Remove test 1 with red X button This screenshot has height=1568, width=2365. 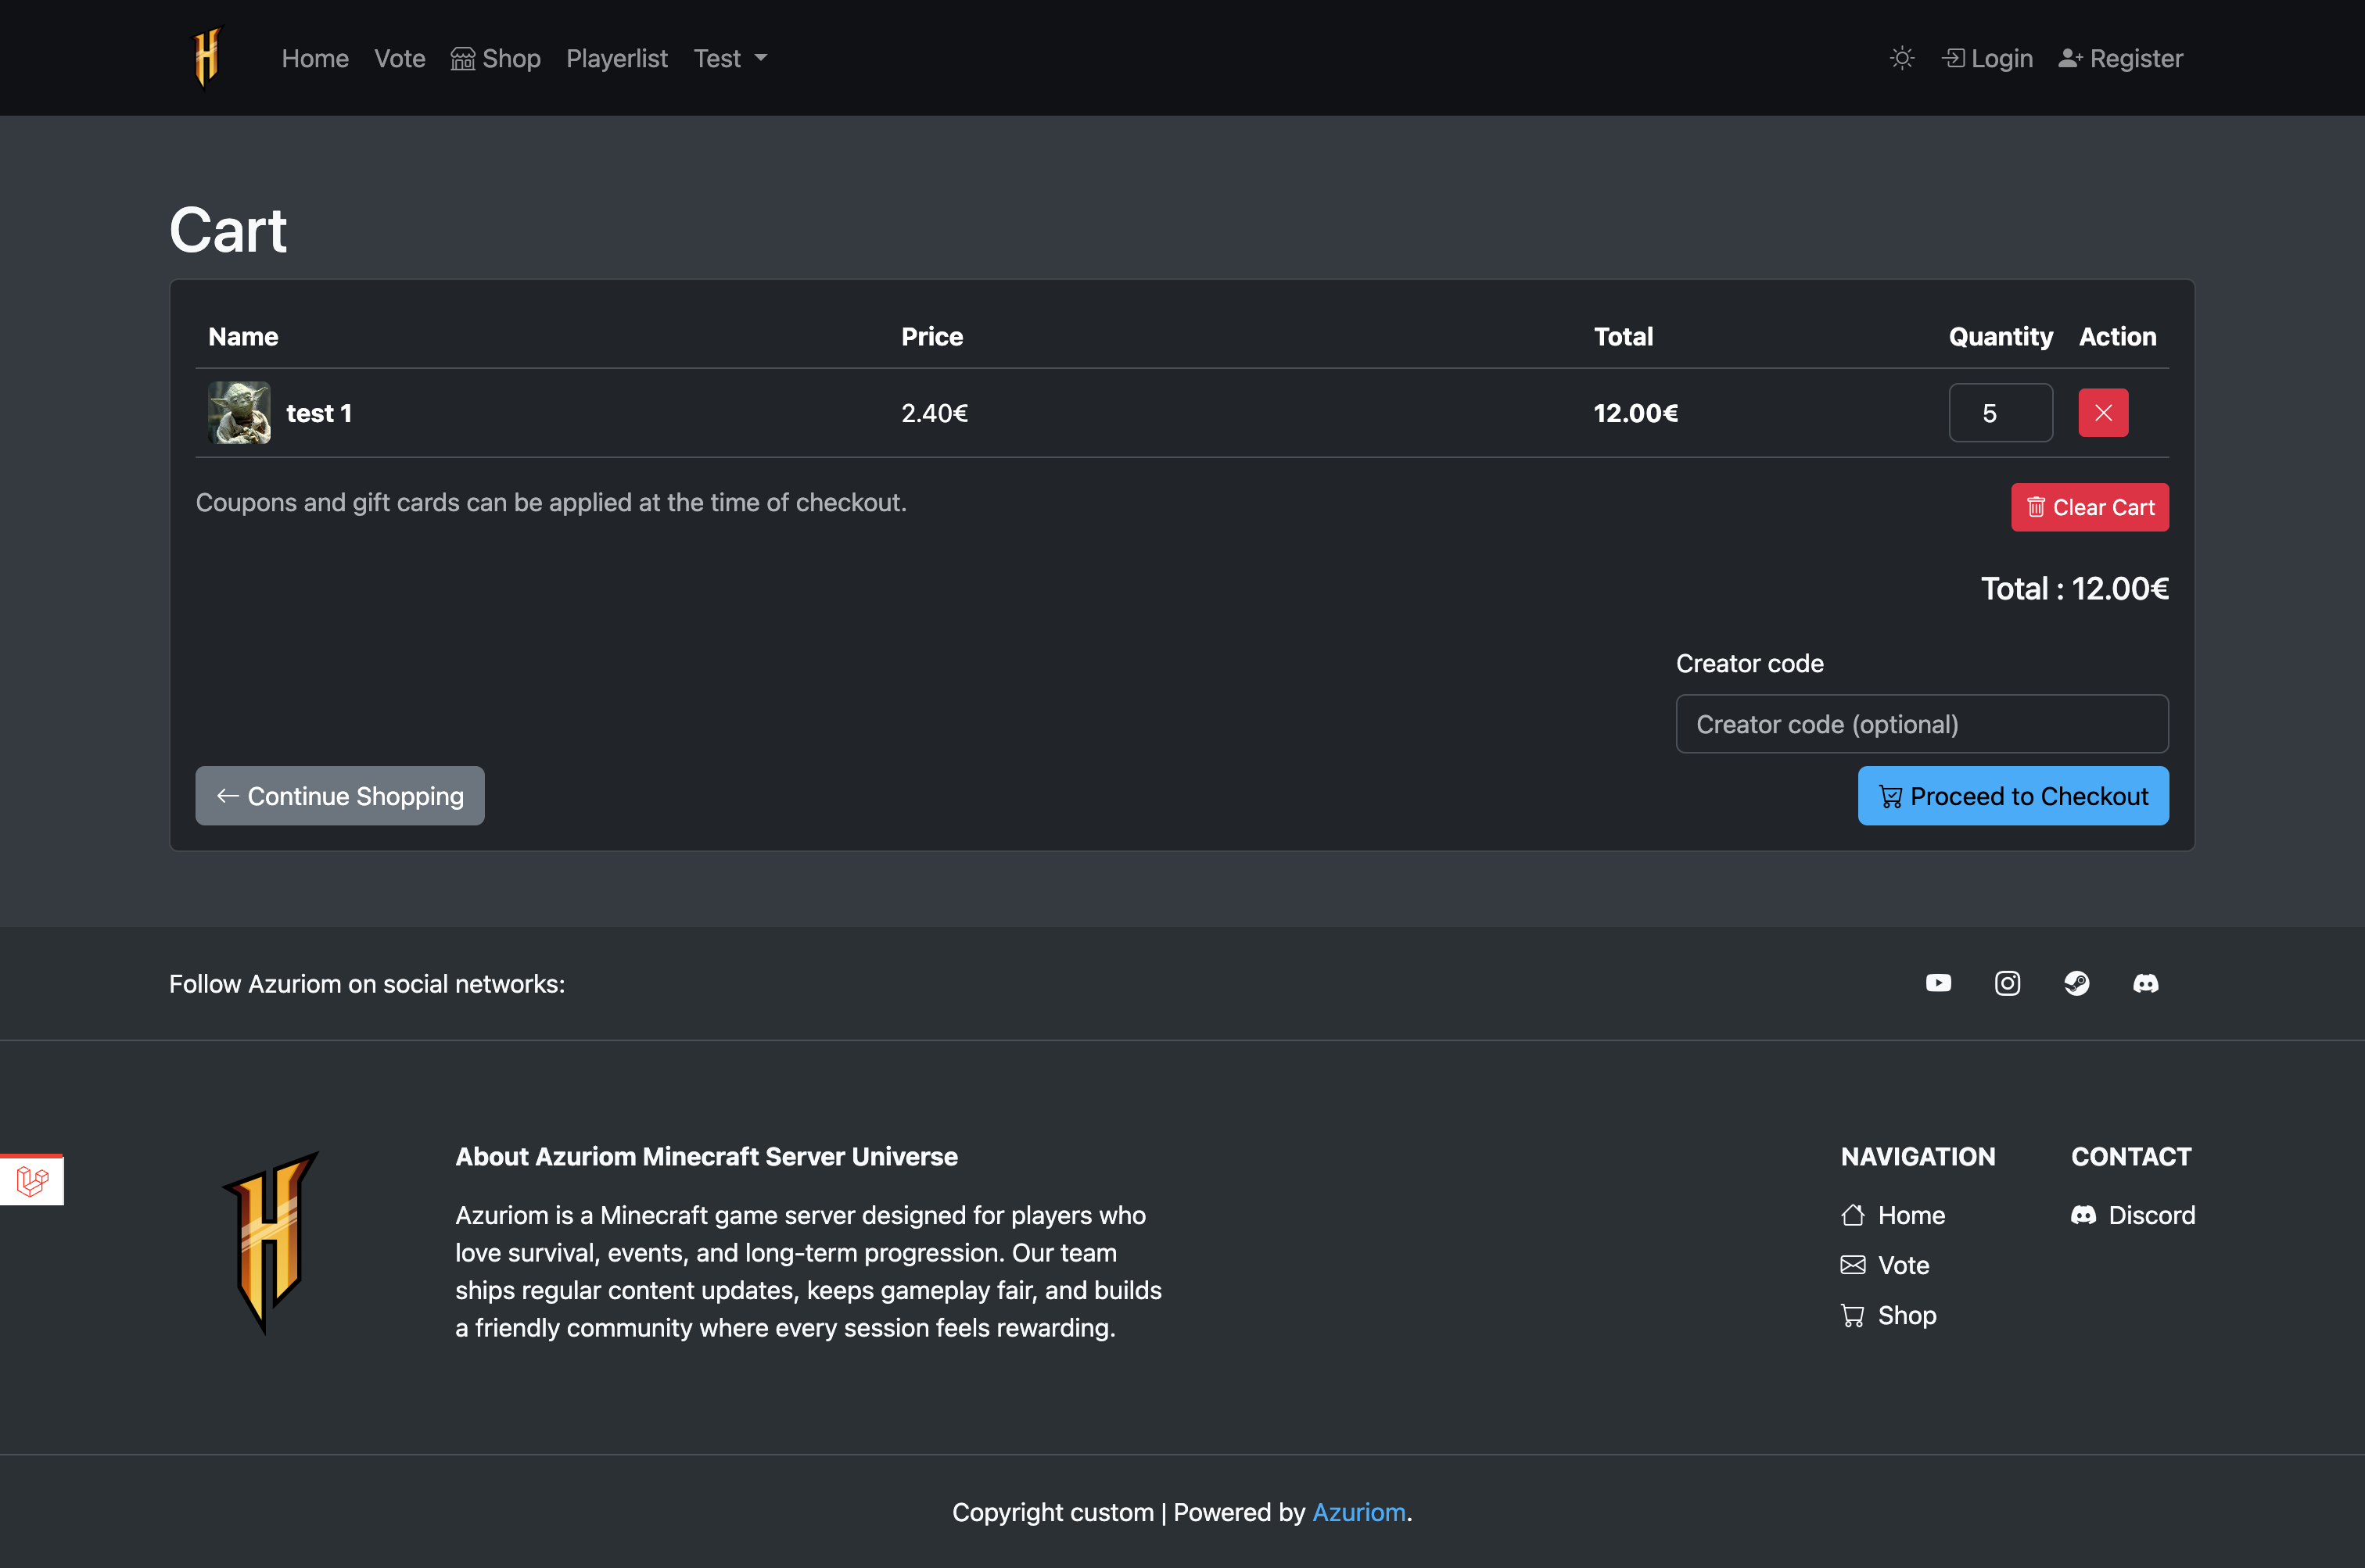click(x=2103, y=413)
